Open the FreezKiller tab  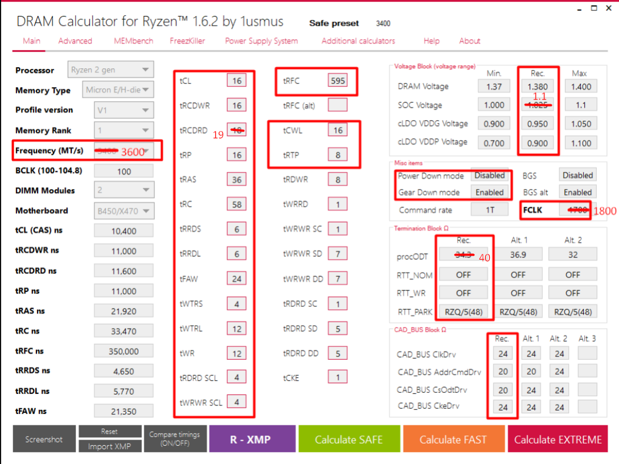[187, 41]
